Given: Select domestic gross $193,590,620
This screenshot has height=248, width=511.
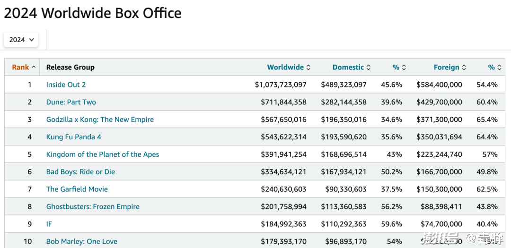Looking at the screenshot, I should pyautogui.click(x=344, y=137).
